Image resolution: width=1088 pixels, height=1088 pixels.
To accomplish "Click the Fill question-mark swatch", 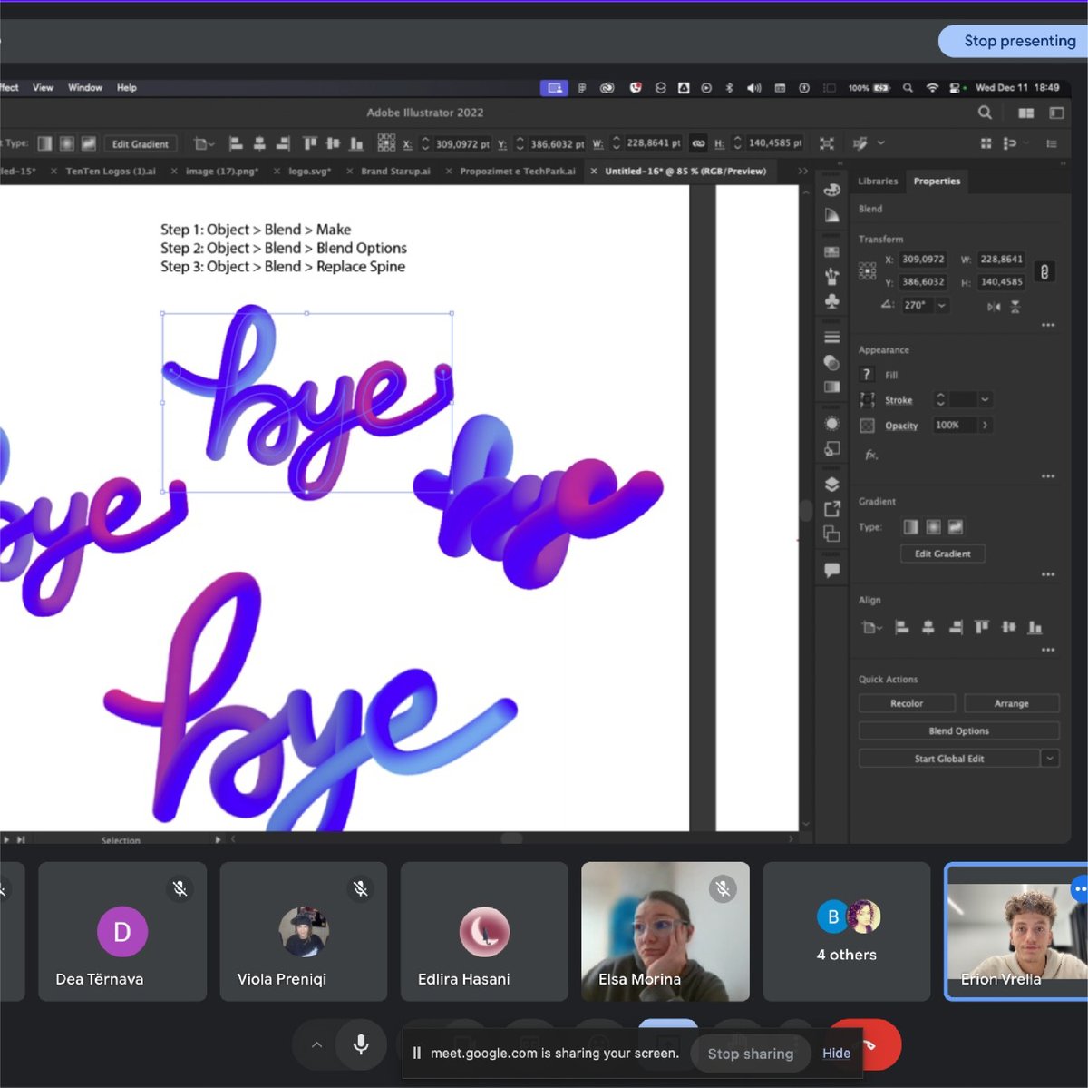I will pyautogui.click(x=867, y=375).
